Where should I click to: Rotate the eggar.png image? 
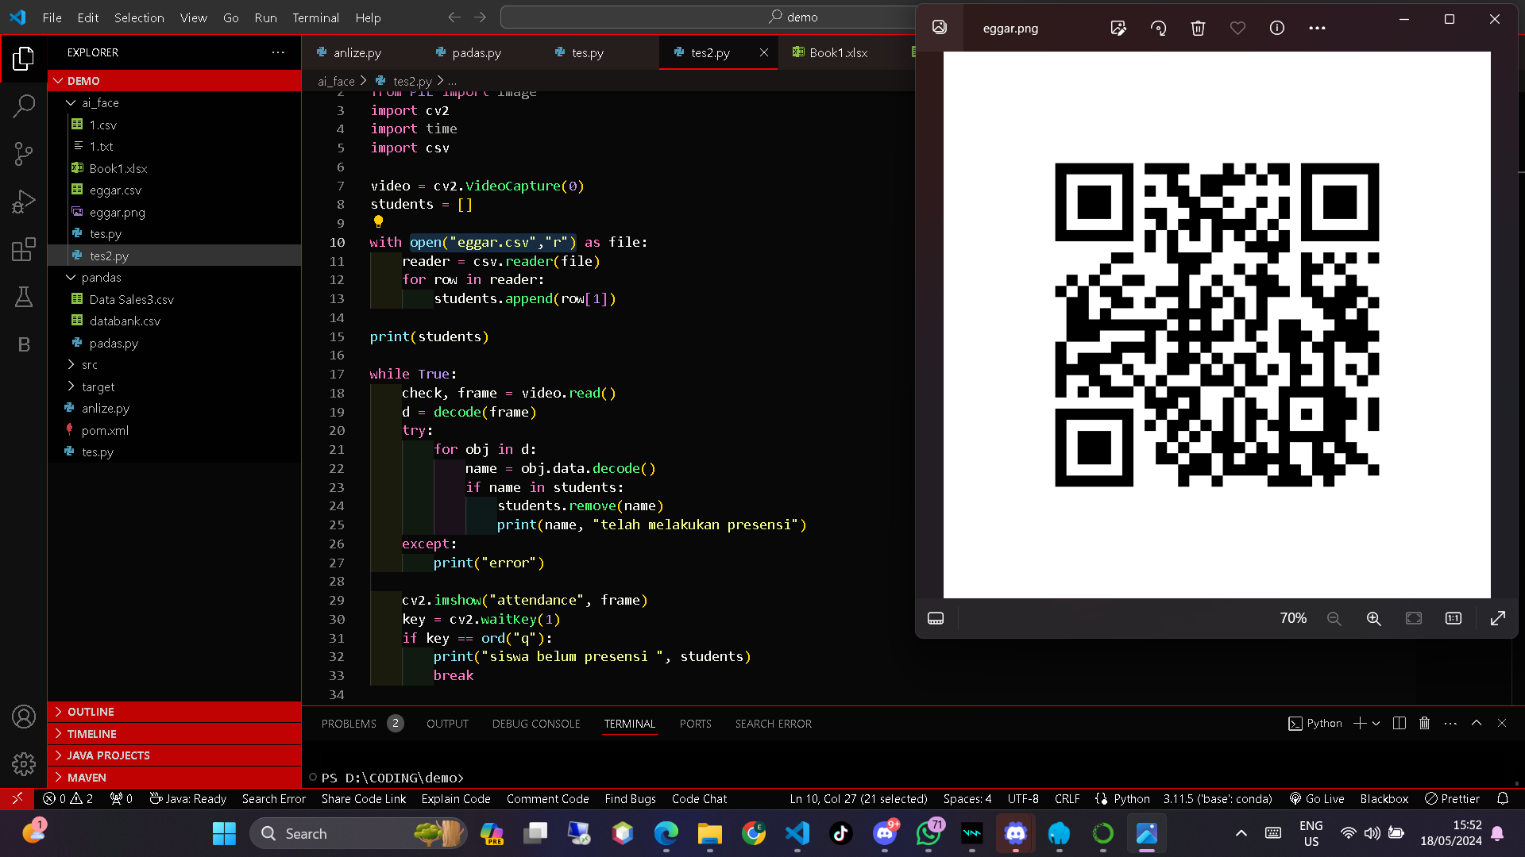(1158, 28)
